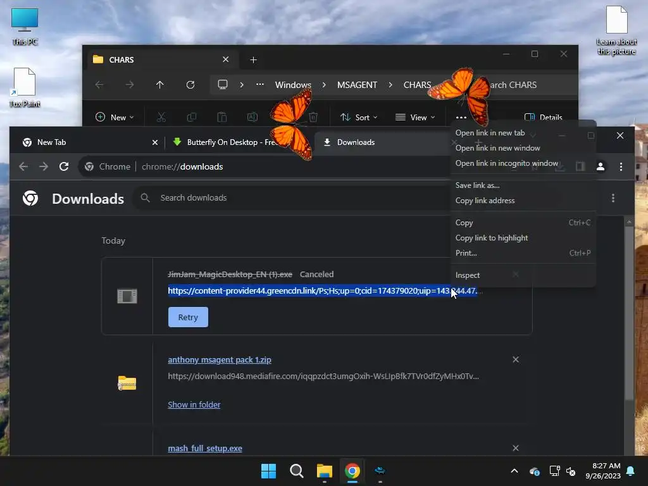Select Open link in new tab
Screen dimensions: 648x486
pyautogui.click(x=490, y=133)
